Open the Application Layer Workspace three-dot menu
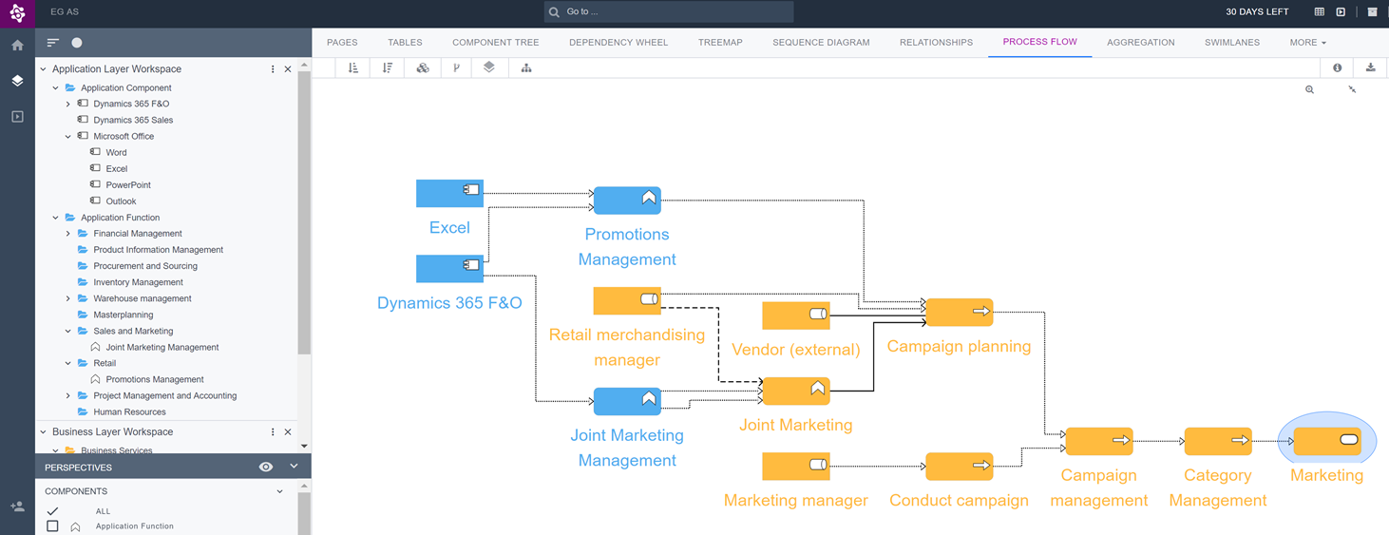 point(273,69)
